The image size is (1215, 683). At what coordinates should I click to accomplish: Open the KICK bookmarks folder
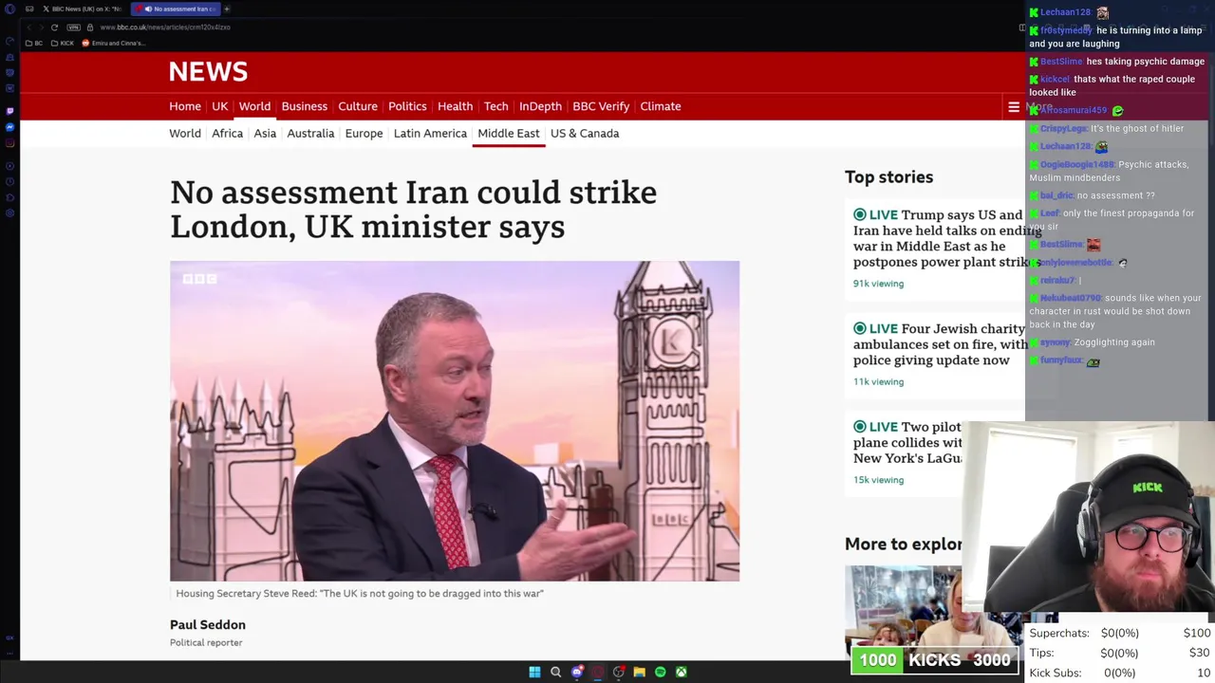point(63,43)
